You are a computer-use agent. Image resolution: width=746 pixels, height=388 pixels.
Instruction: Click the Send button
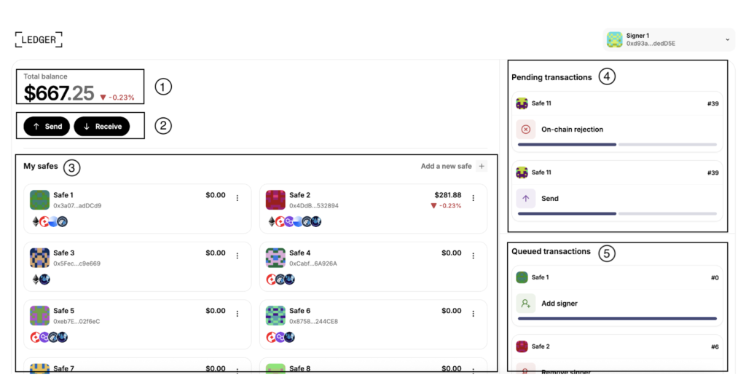click(x=47, y=127)
